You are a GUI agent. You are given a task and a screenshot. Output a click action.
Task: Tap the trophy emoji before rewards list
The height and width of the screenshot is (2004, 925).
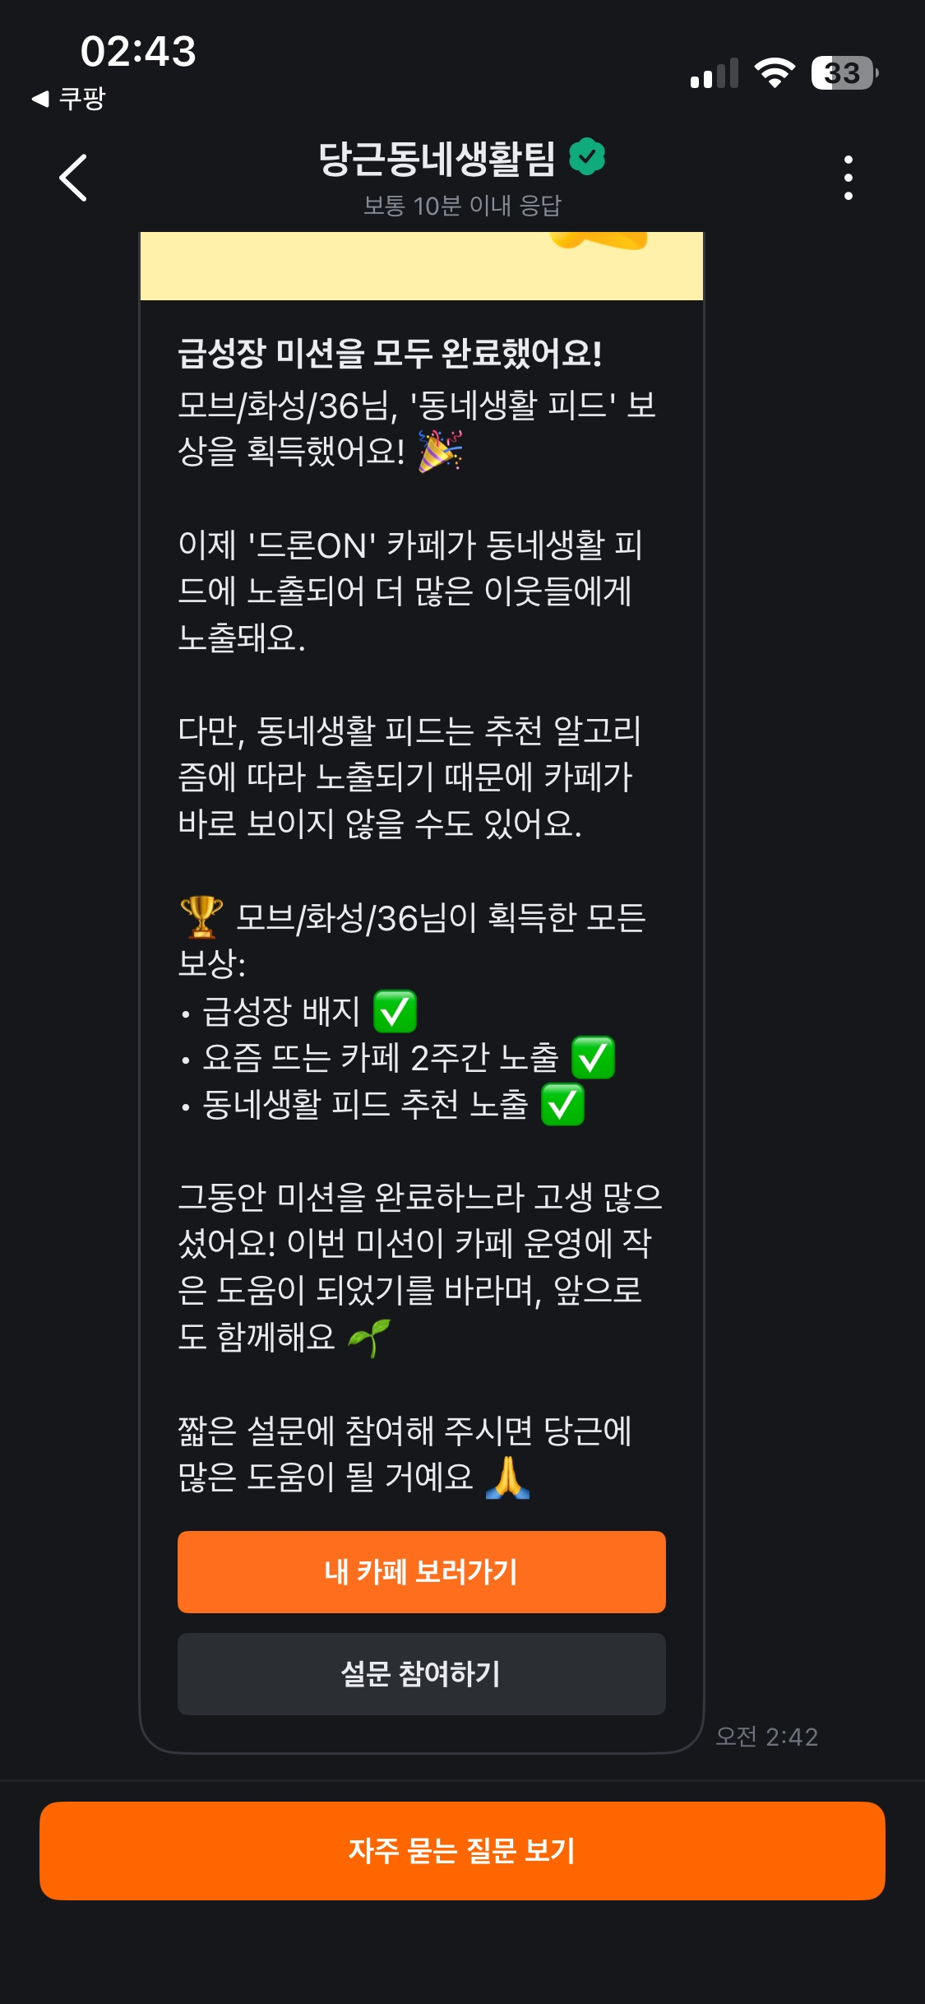click(201, 916)
